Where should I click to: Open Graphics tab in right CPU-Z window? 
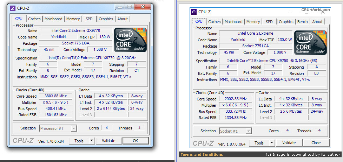(286, 22)
